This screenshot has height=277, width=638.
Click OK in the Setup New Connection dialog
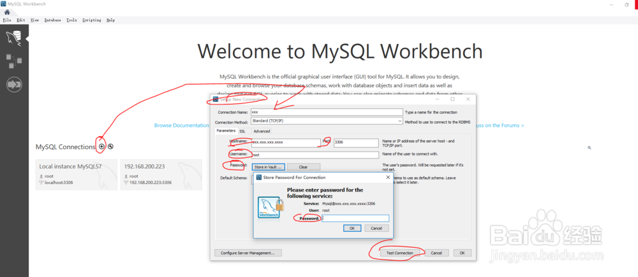point(462,253)
